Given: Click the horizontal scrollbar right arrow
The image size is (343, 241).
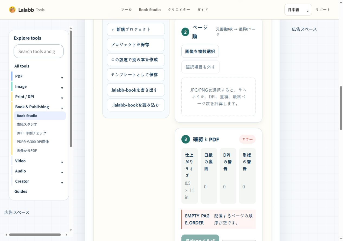Looking at the screenshot, I should [67, 235].
